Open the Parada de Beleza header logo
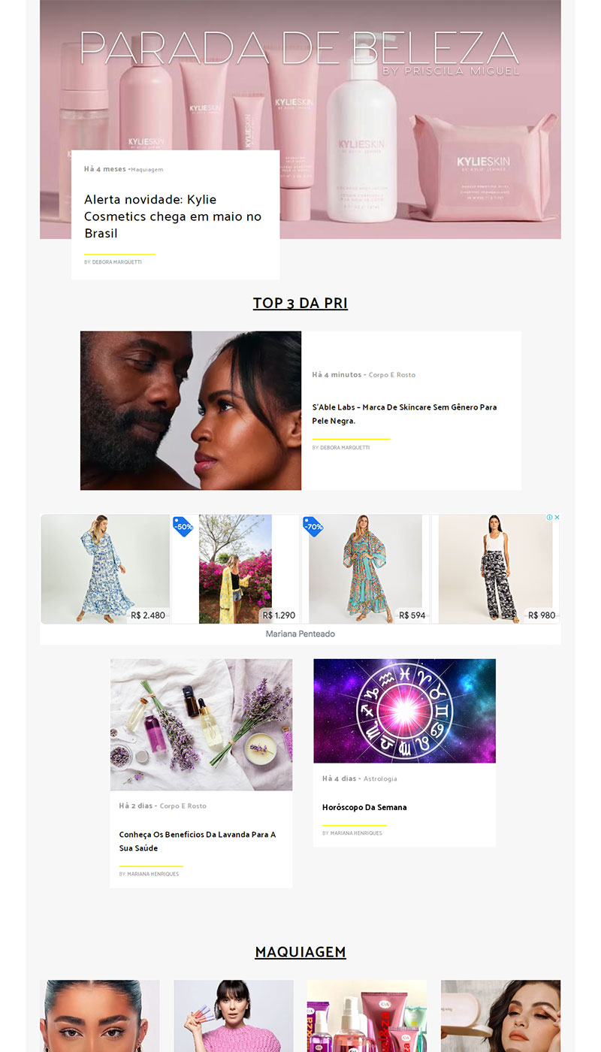 pyautogui.click(x=300, y=51)
